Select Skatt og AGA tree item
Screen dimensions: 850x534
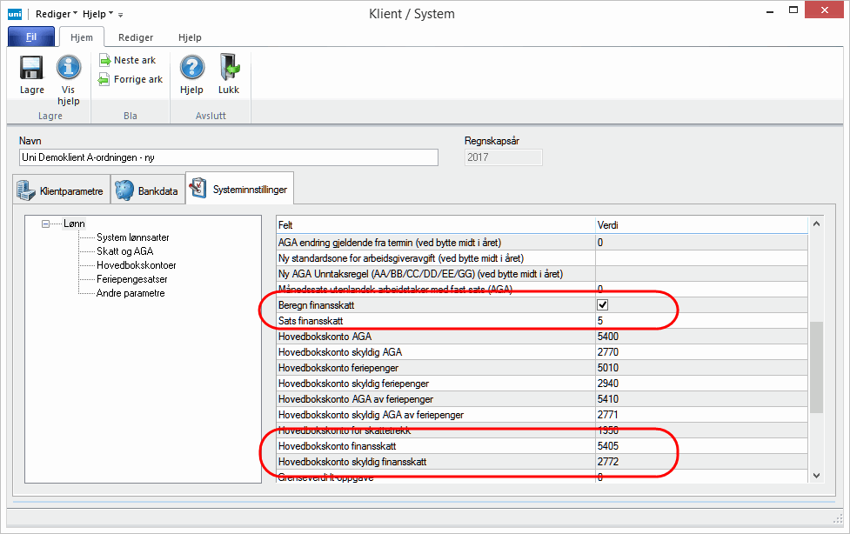click(124, 250)
